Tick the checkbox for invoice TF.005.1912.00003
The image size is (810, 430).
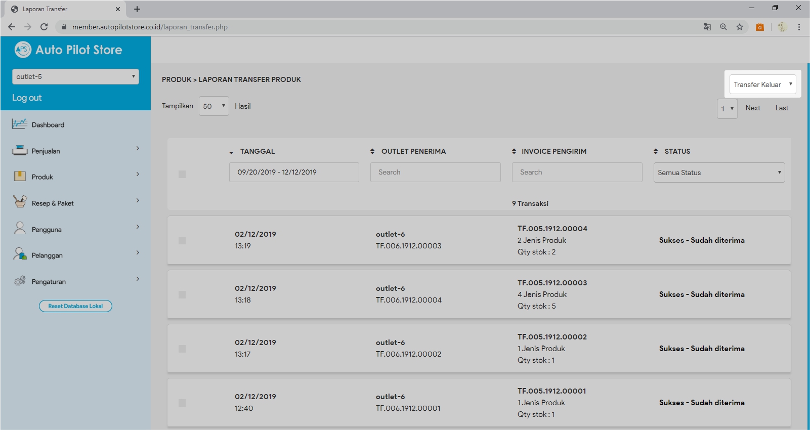(x=182, y=294)
